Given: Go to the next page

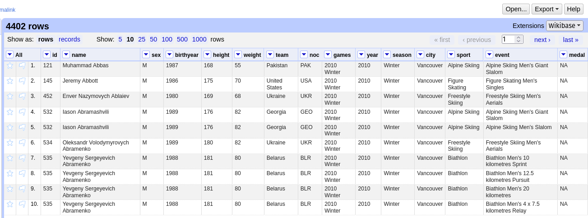Looking at the screenshot, I should tap(542, 40).
